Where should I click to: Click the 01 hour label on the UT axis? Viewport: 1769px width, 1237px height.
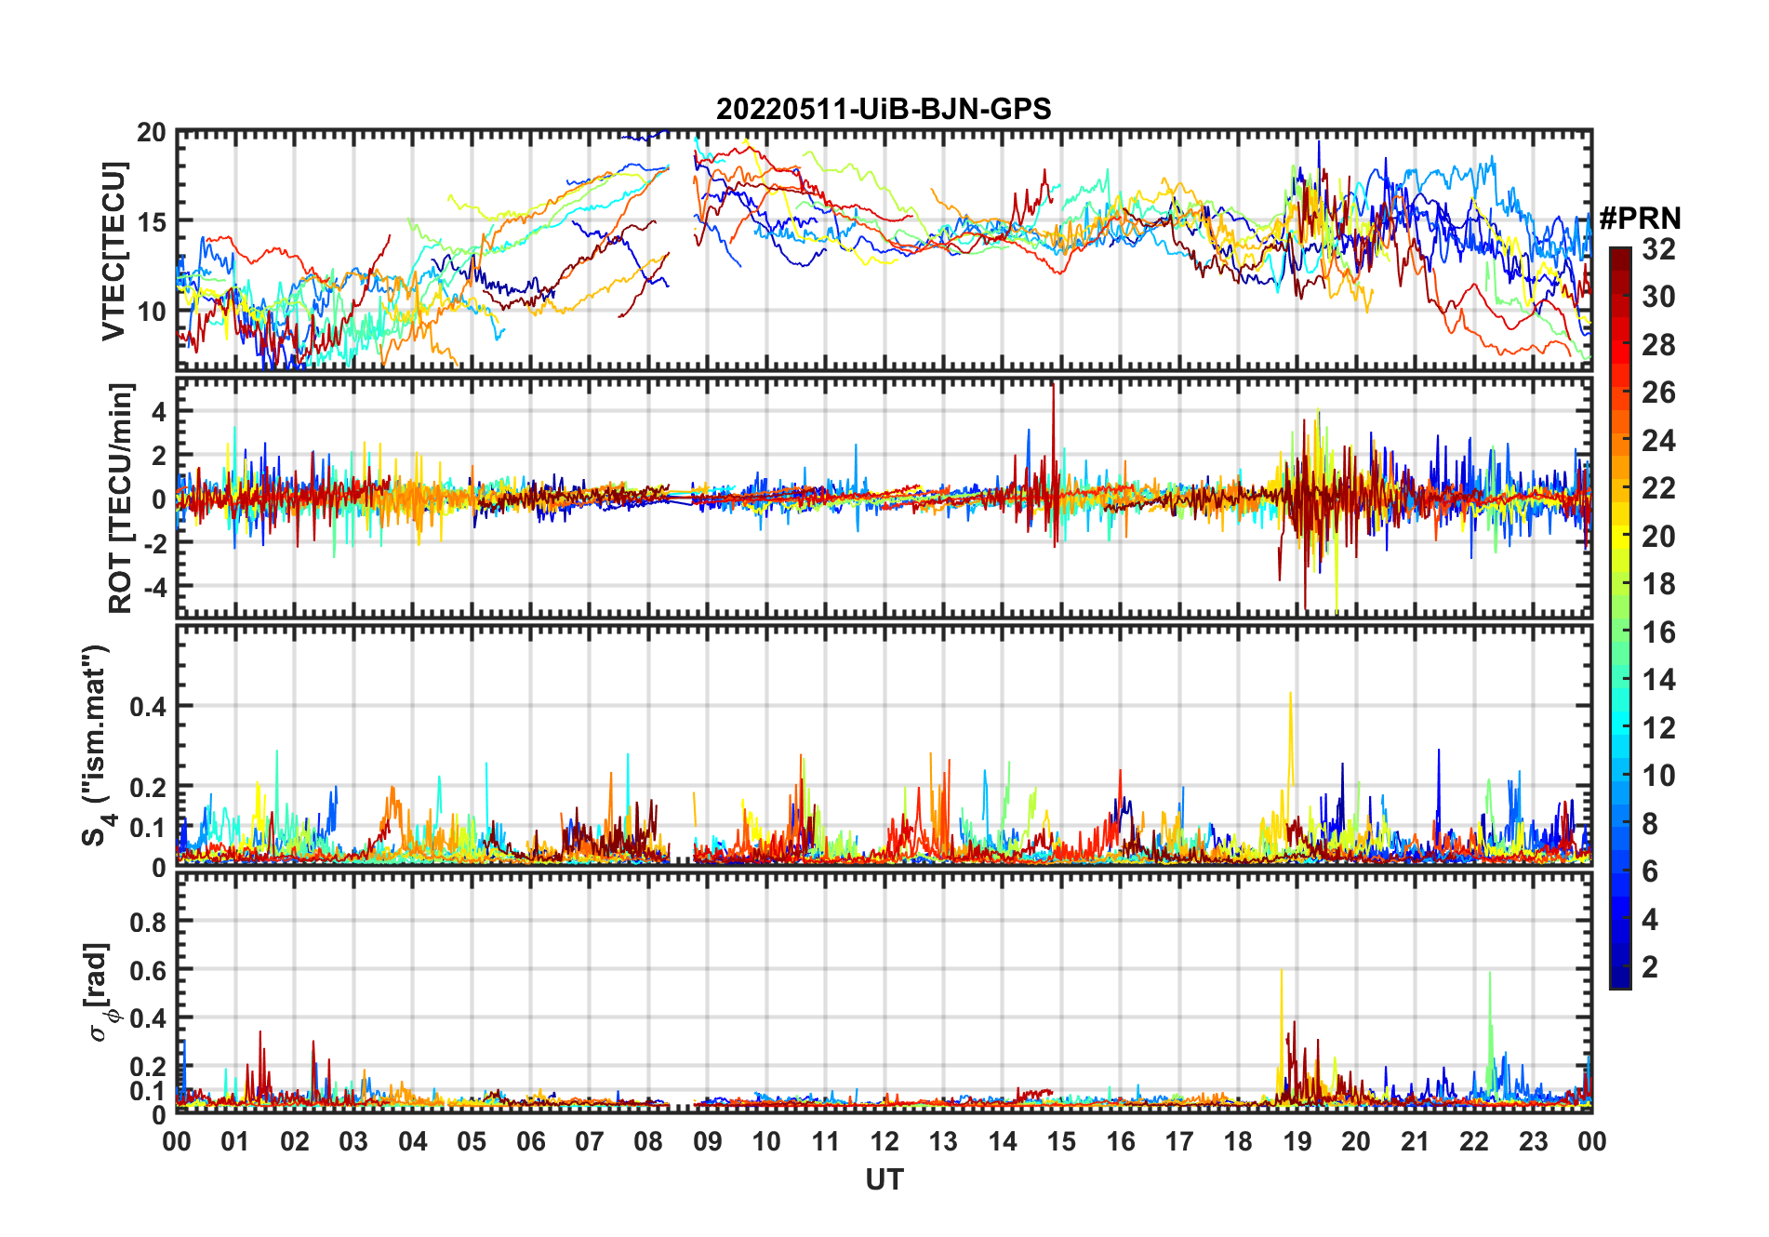(x=235, y=1142)
